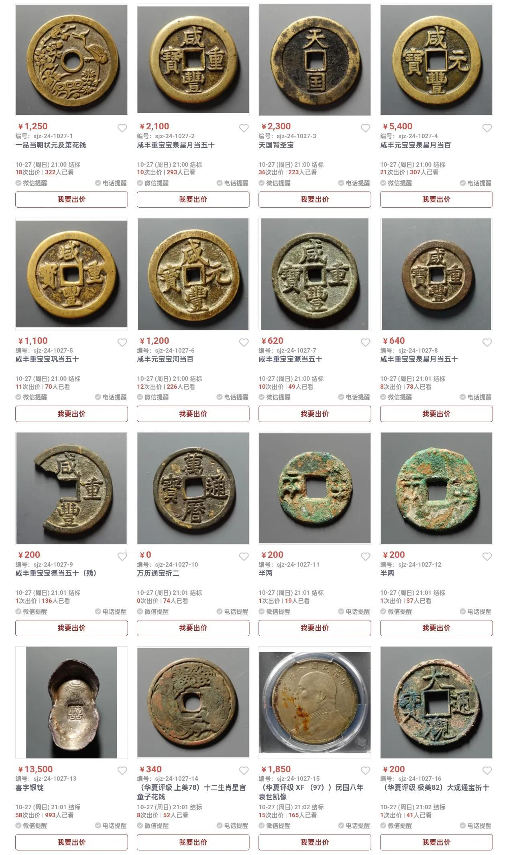
Task: Click 我要出价 under 十二生肖星官童子花钱
Action: [193, 842]
